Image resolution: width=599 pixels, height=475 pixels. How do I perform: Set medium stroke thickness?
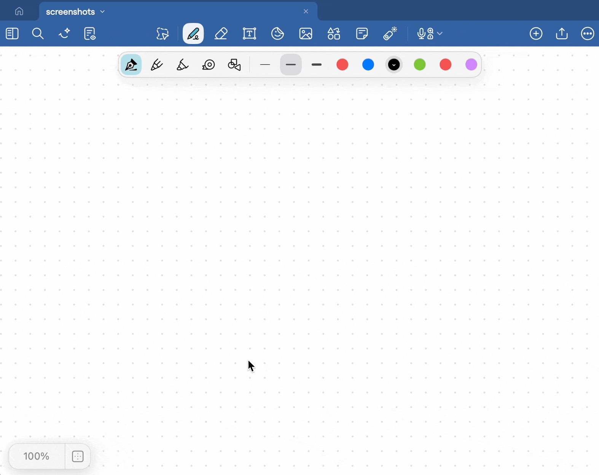(x=291, y=65)
